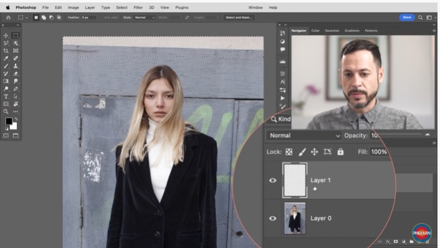Viewport: 440px width, 248px height.
Task: Click the Share button
Action: (x=407, y=17)
